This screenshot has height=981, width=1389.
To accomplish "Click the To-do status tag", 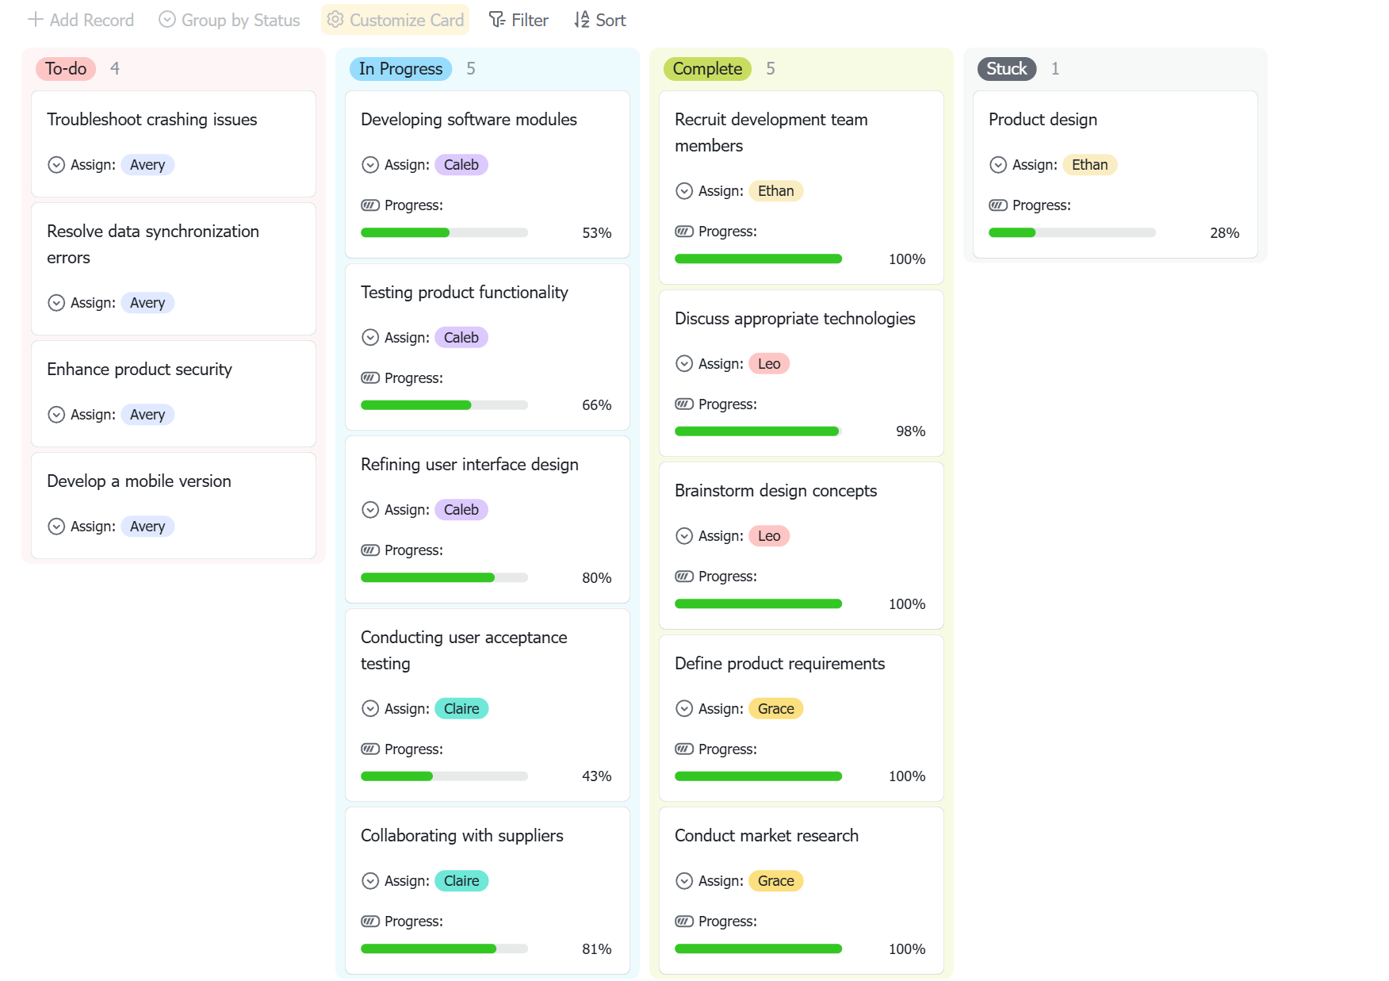I will 66,69.
